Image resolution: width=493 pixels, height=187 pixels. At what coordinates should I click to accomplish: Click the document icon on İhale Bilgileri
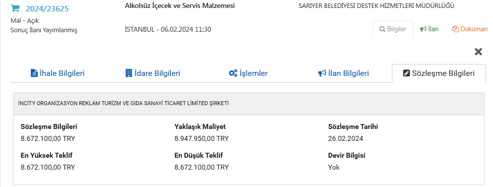(x=34, y=73)
